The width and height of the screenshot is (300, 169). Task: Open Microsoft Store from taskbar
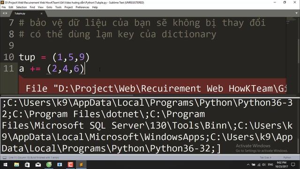click(x=27, y=165)
